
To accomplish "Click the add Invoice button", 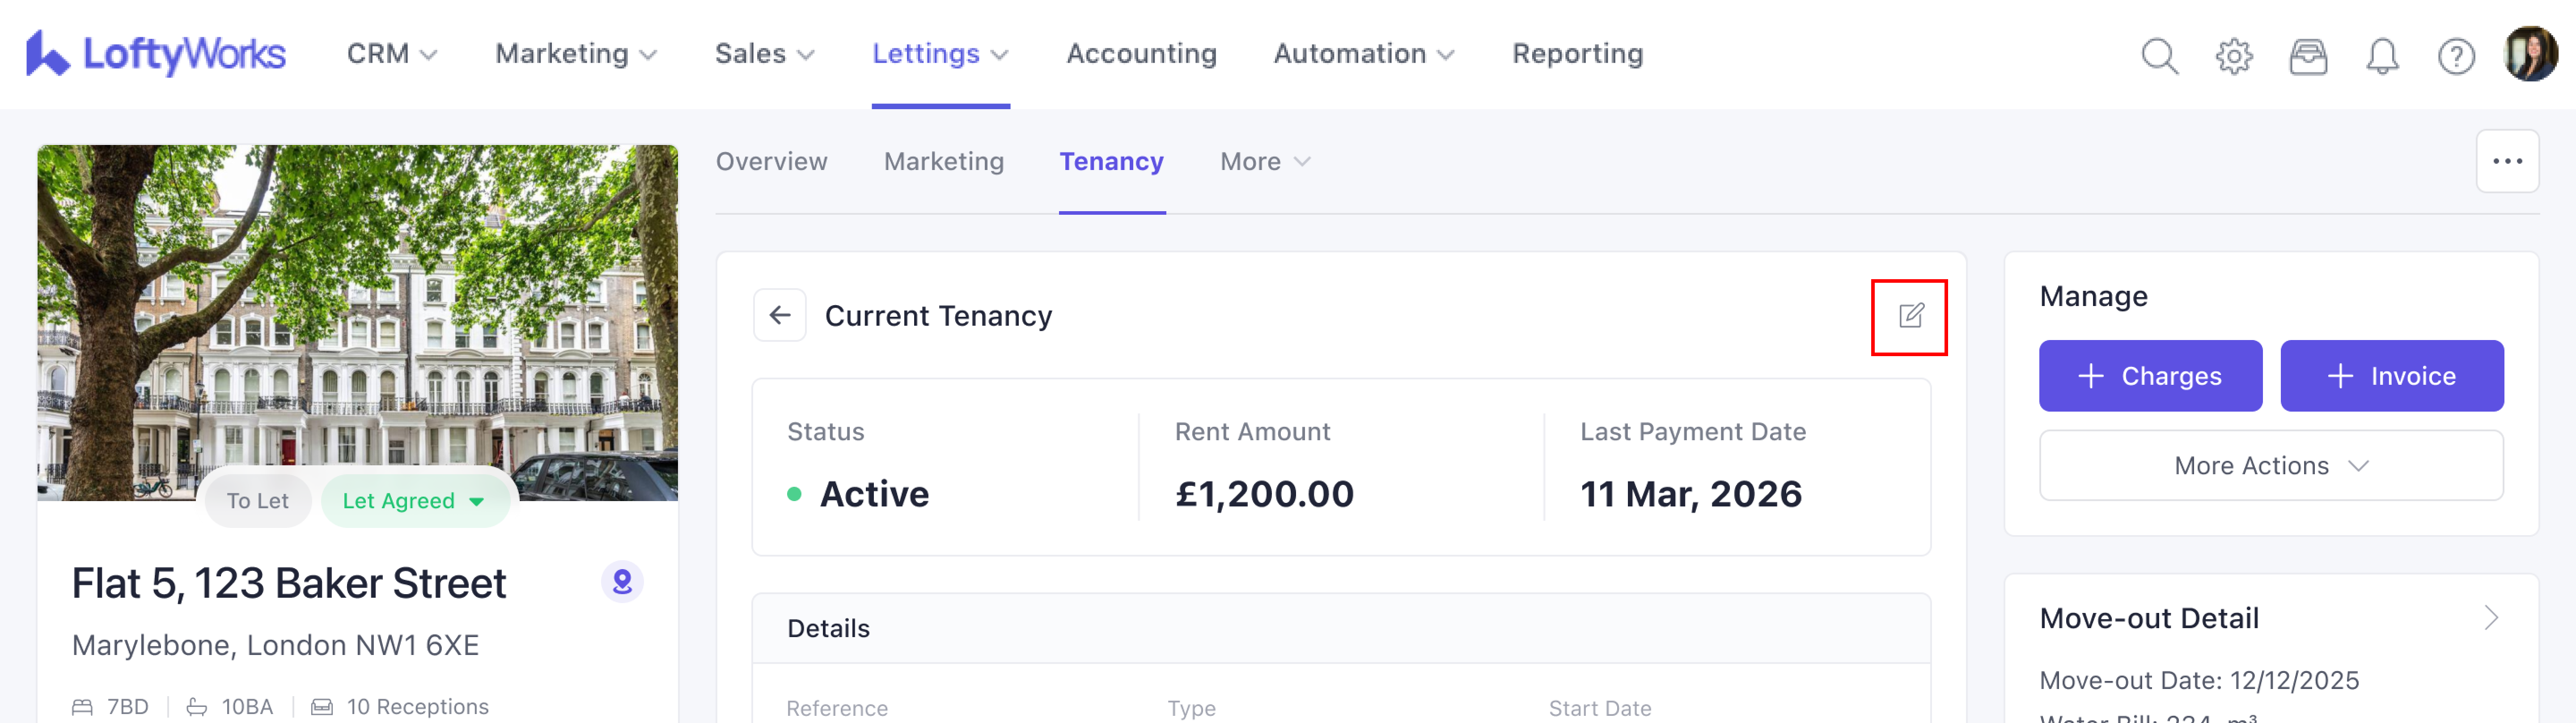I will (2391, 376).
